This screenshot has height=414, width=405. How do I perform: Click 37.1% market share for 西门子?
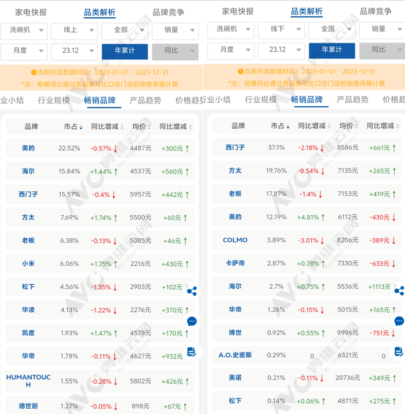click(276, 148)
